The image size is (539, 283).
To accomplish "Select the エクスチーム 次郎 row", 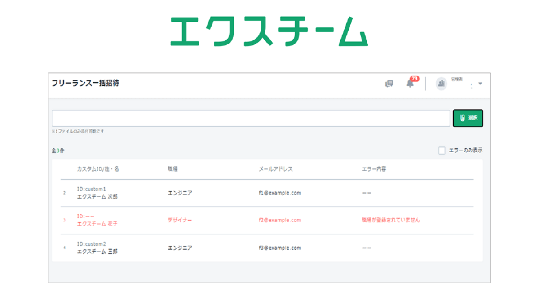I will (97, 197).
